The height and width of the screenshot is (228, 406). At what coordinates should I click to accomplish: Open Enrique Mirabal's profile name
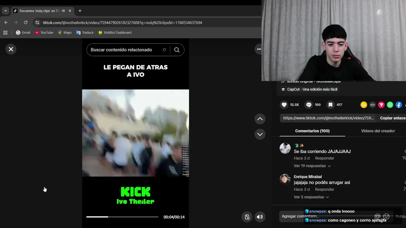click(308, 177)
